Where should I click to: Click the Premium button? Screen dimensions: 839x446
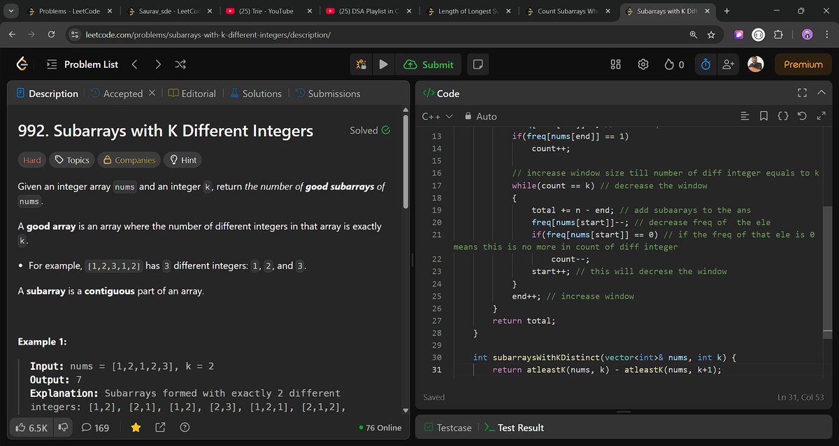(803, 64)
